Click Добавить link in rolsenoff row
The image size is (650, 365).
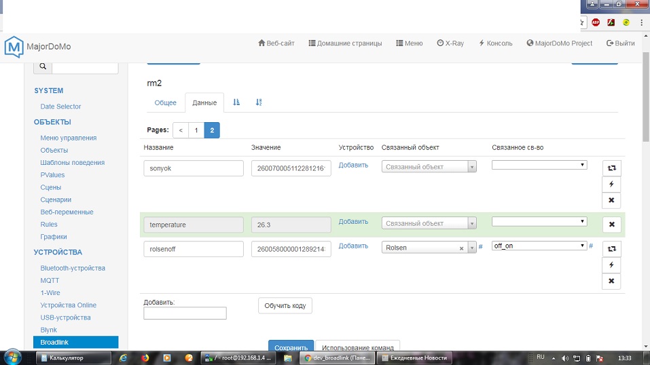pyautogui.click(x=353, y=246)
